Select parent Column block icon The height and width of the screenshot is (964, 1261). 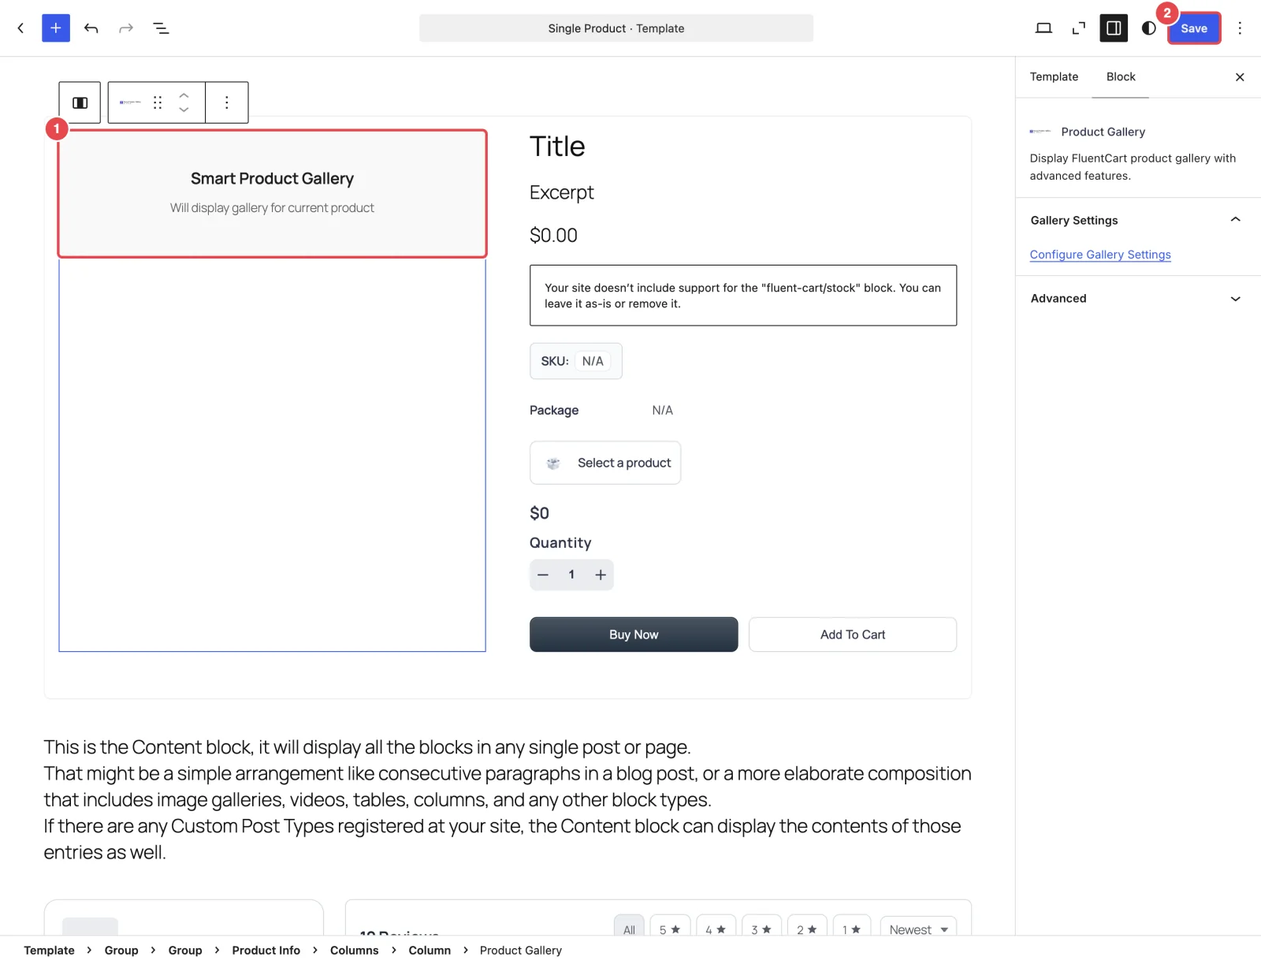pyautogui.click(x=80, y=102)
